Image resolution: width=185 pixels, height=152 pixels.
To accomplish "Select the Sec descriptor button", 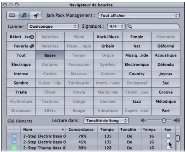I will [x=166, y=83].
